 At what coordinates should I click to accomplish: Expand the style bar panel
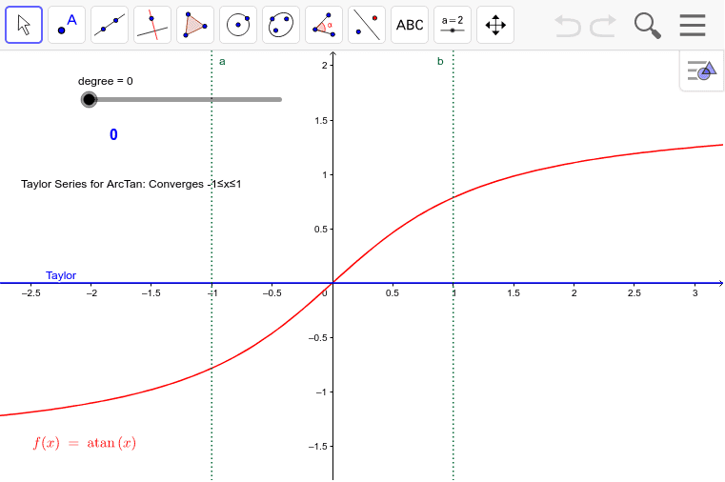[x=701, y=70]
